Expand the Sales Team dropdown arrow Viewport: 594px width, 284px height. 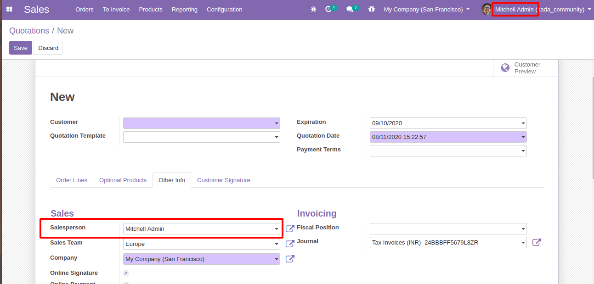[x=277, y=244]
